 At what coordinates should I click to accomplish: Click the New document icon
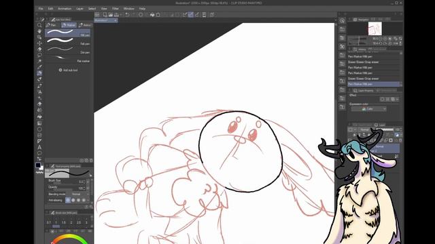coord(105,15)
